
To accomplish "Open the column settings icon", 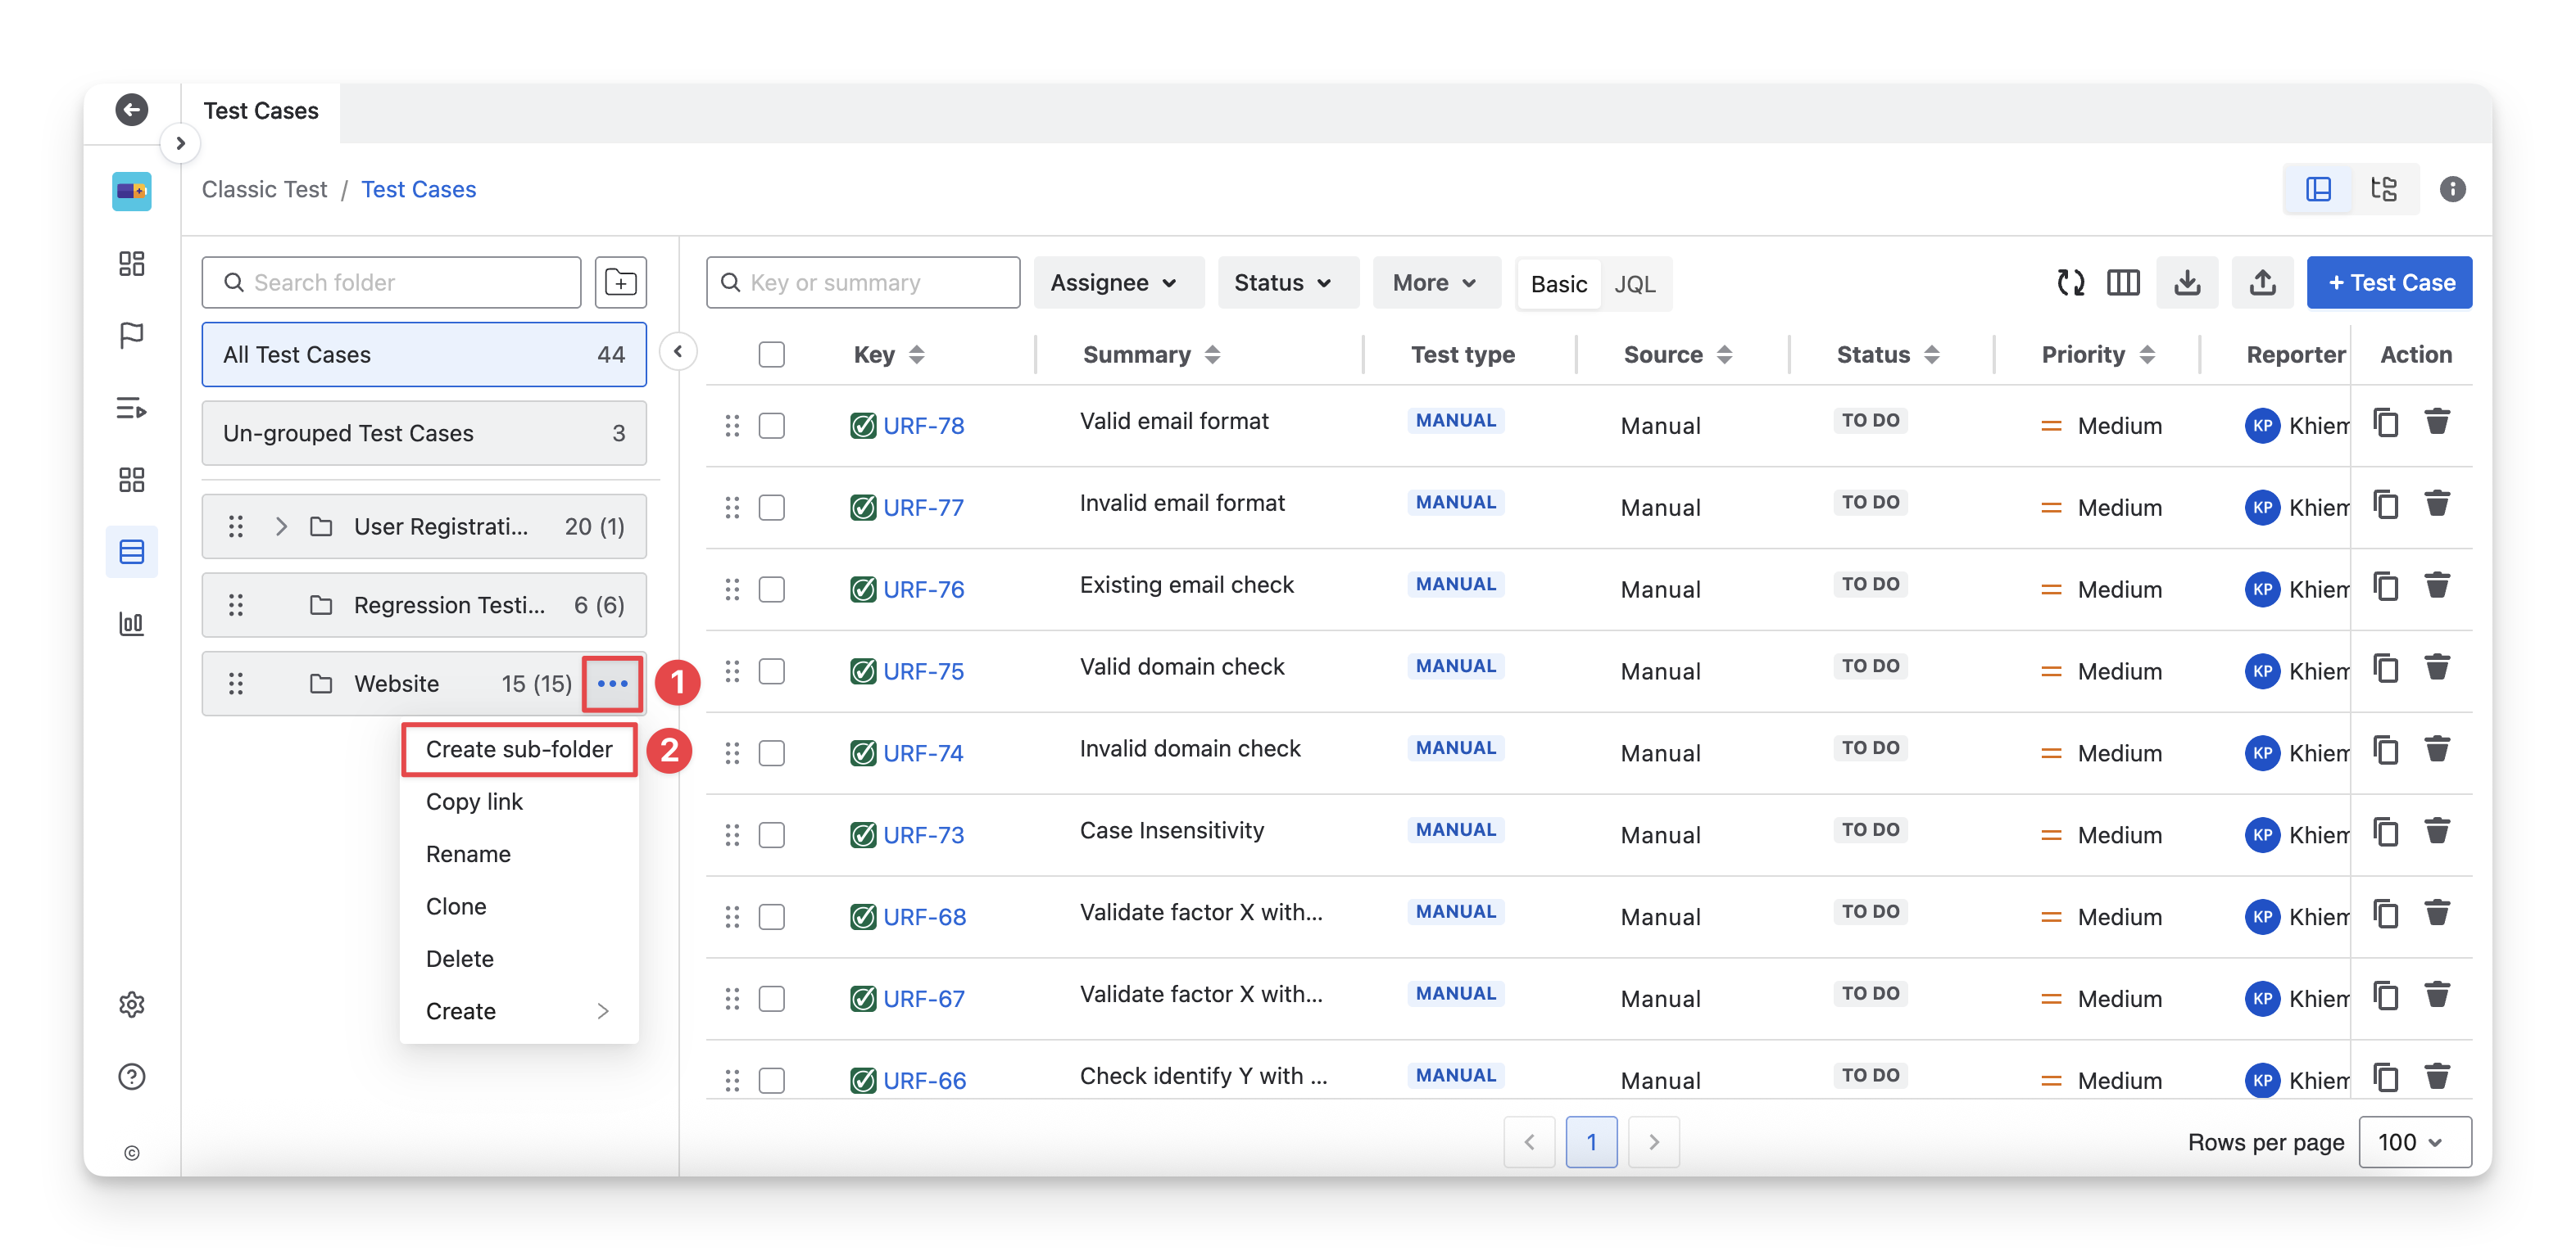I will click(x=2122, y=282).
